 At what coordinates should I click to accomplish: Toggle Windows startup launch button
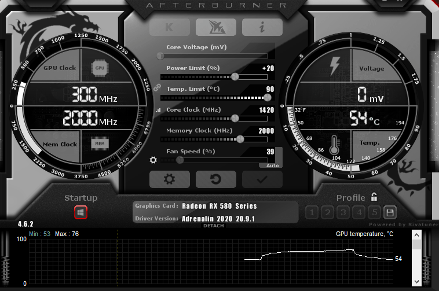click(x=81, y=212)
